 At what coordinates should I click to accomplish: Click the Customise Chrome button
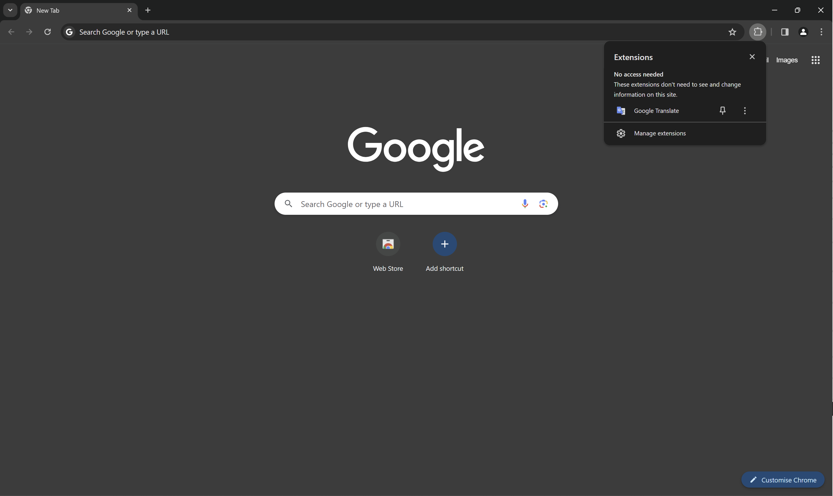[x=782, y=480]
